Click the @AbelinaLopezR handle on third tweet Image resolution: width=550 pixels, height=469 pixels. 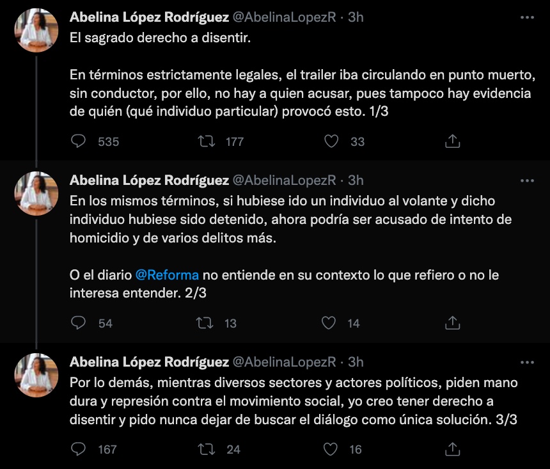click(285, 362)
